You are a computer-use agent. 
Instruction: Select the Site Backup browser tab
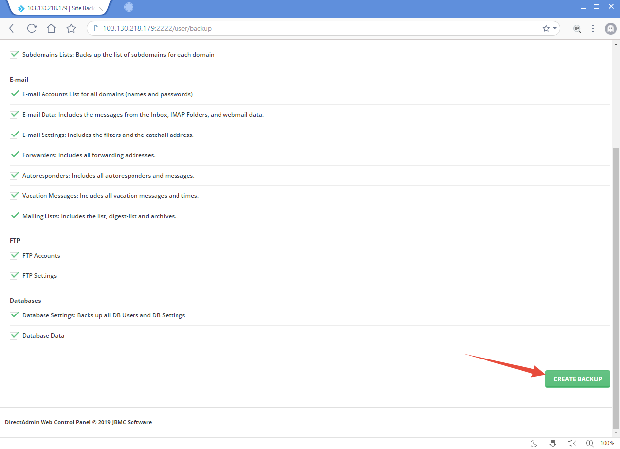(x=59, y=8)
